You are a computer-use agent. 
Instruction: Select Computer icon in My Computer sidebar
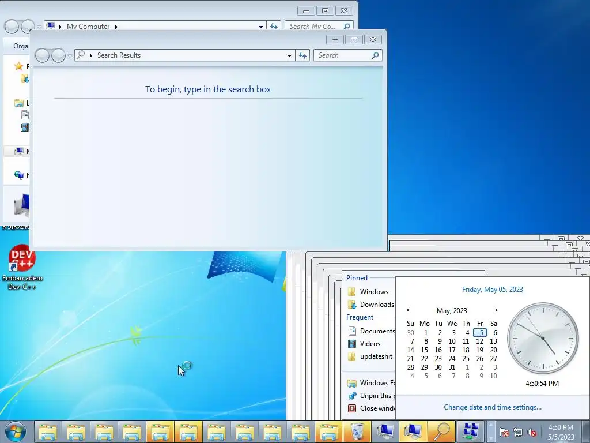pos(19,152)
